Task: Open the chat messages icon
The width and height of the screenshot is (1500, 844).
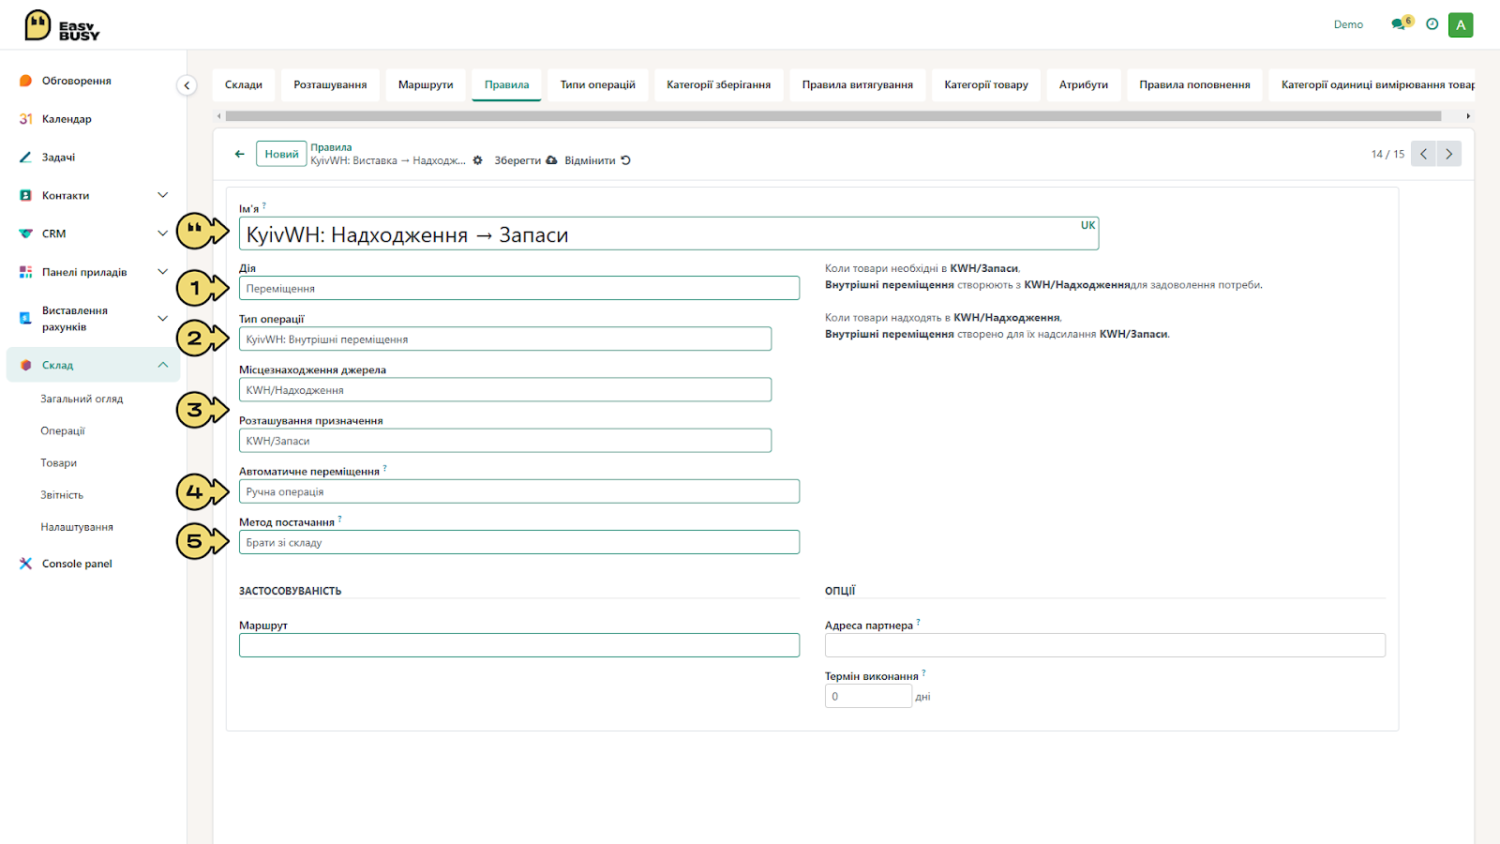Action: pos(1401,23)
